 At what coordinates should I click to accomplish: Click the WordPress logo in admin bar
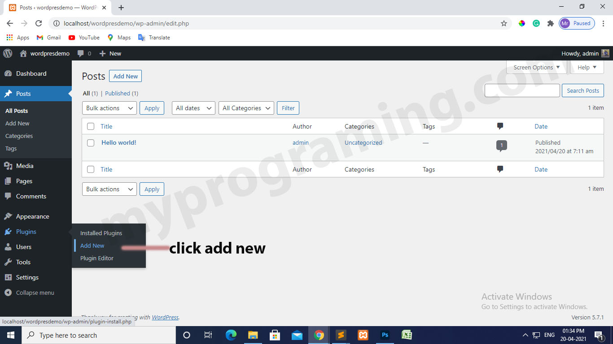point(7,53)
